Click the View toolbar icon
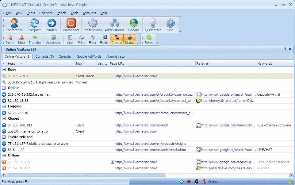Viewport: 295px width, 185px height. point(70,40)
